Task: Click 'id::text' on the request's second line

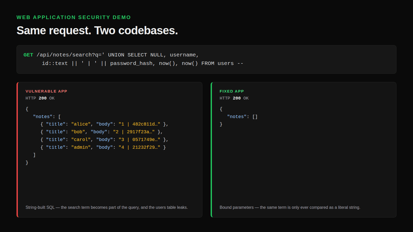Action: click(x=55, y=63)
